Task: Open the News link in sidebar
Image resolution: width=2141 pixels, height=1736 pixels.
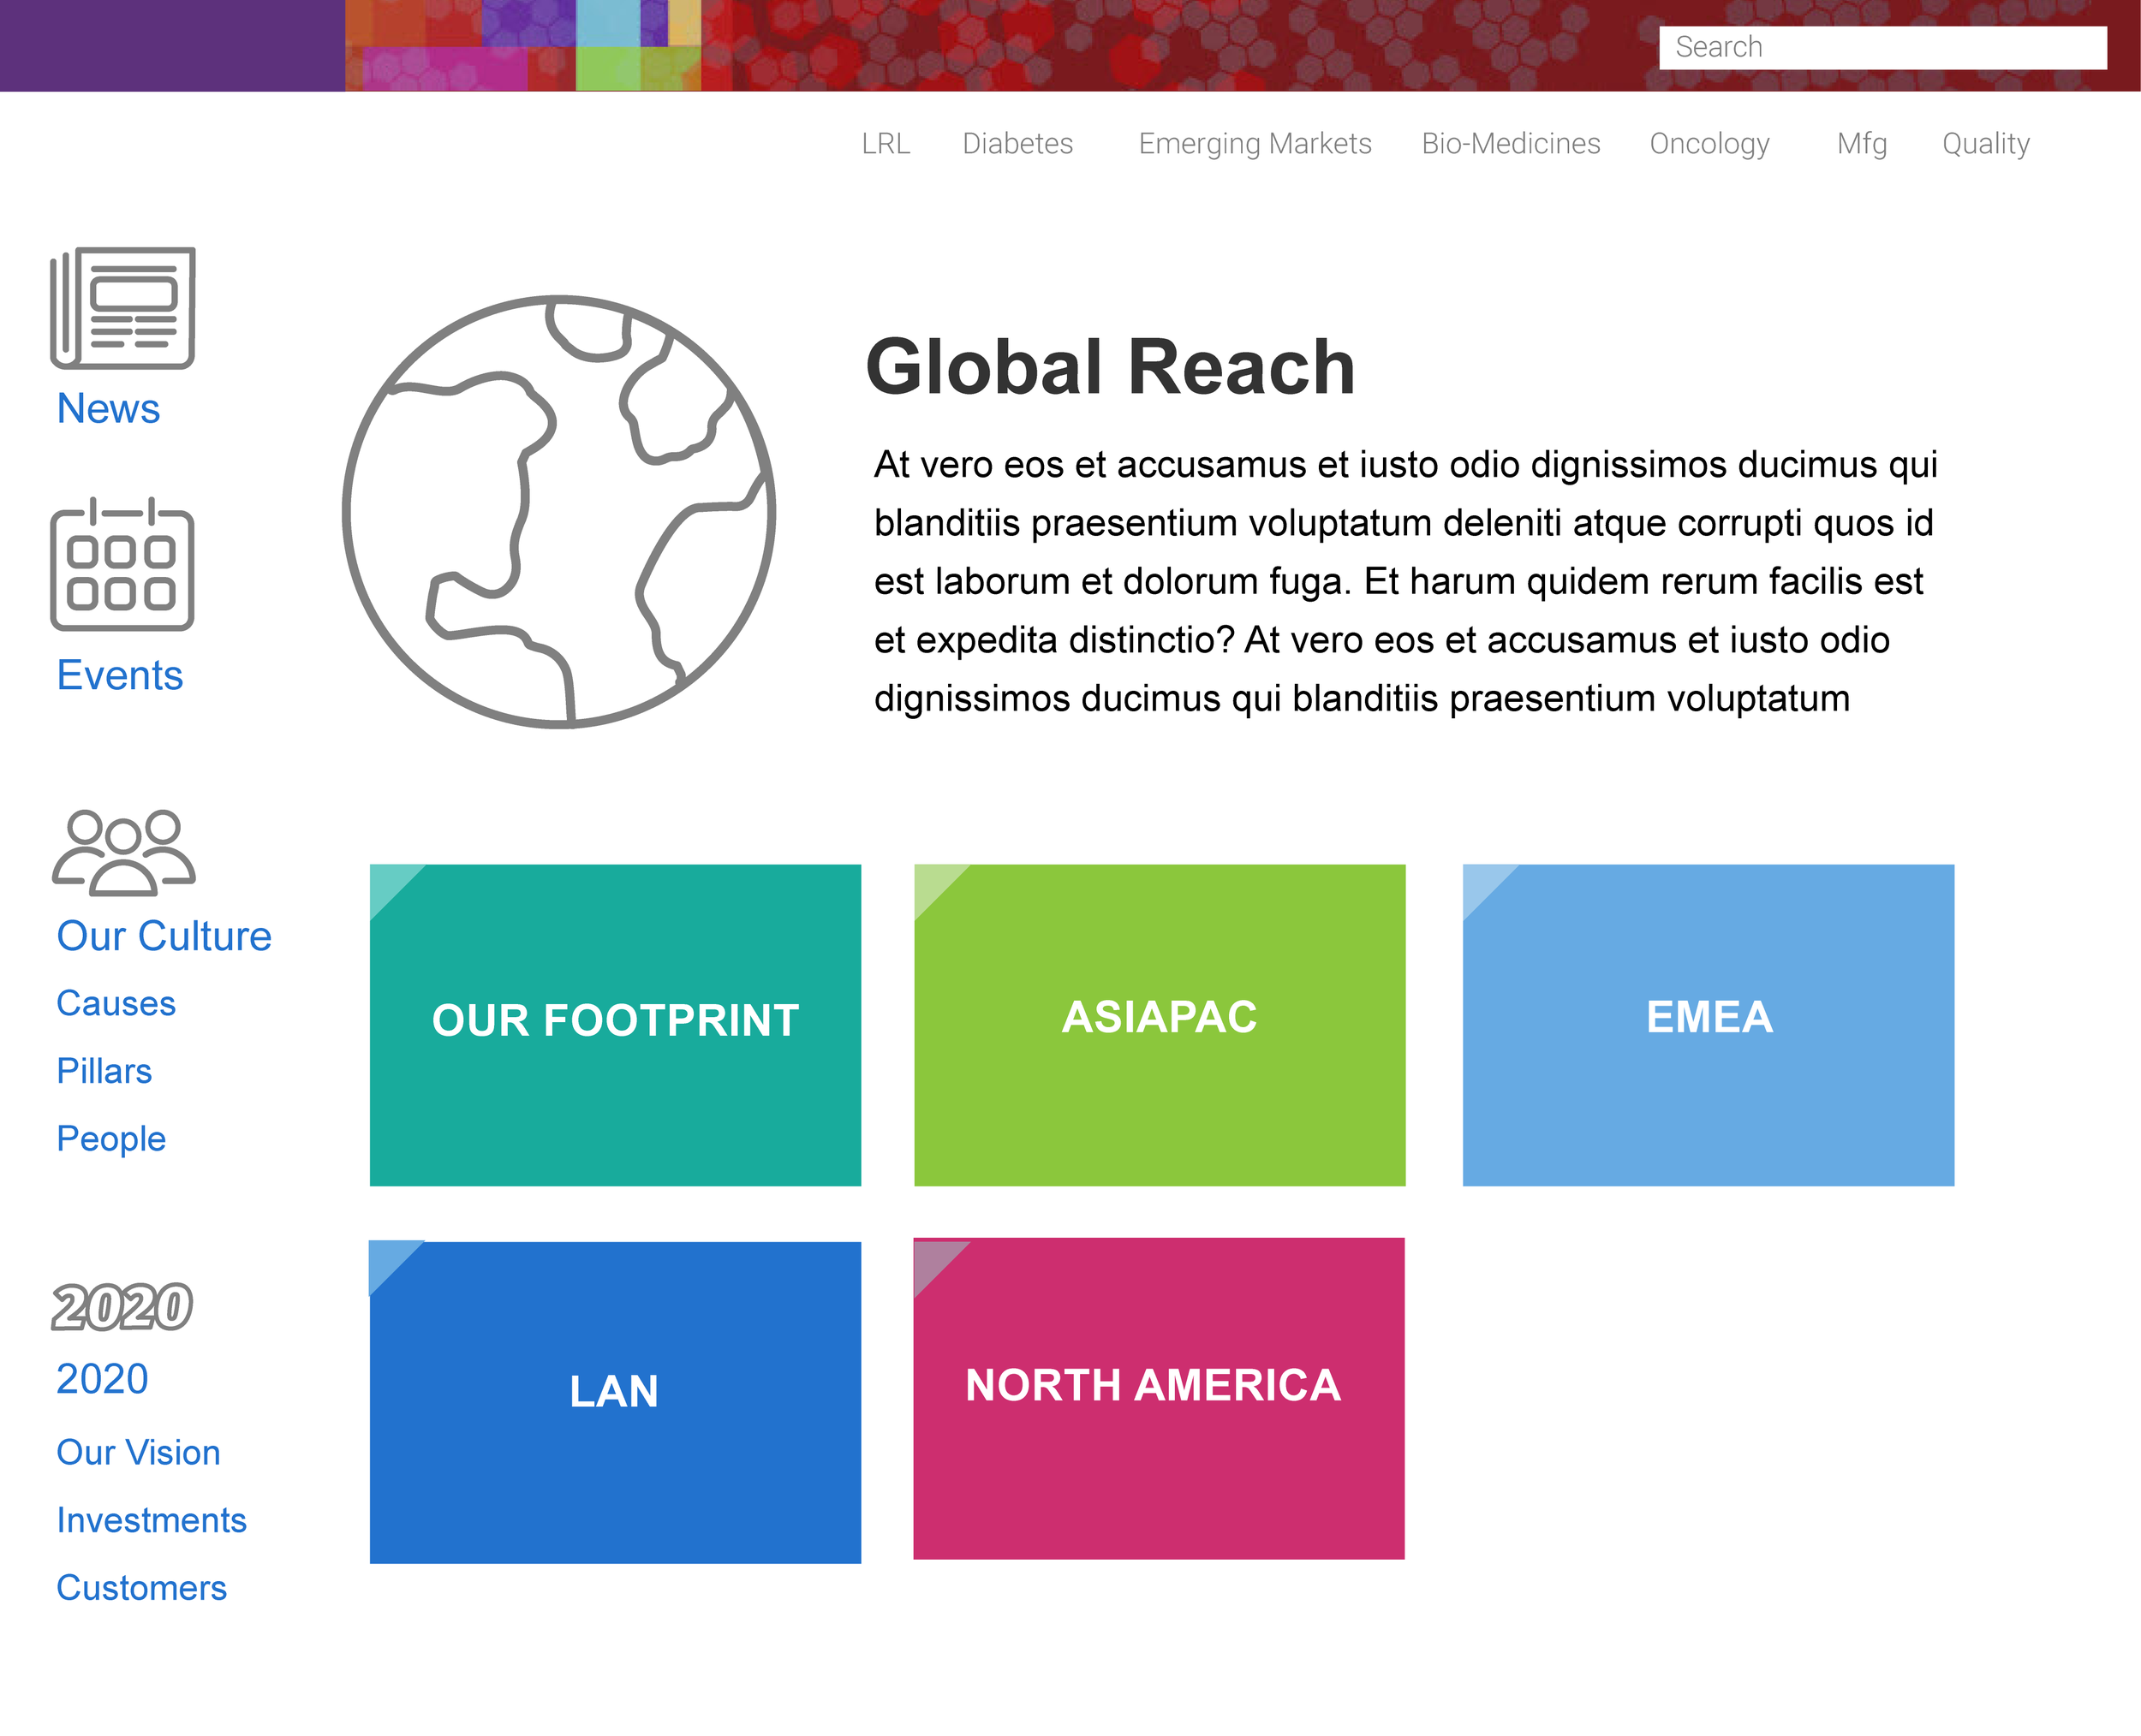Action: pos(108,408)
